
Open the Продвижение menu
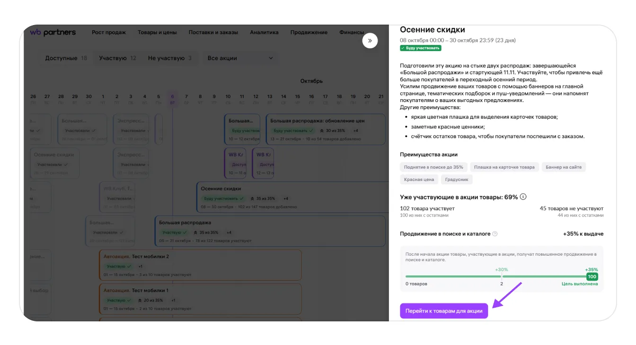tap(309, 33)
